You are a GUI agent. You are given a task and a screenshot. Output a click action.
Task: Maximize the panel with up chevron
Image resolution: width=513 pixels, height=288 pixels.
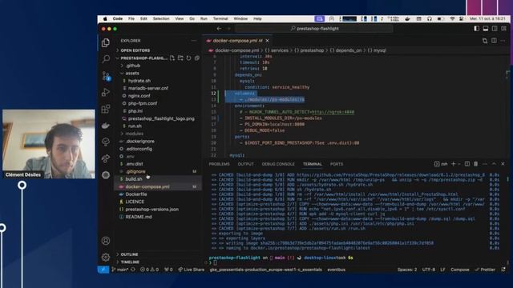pyautogui.click(x=494, y=164)
